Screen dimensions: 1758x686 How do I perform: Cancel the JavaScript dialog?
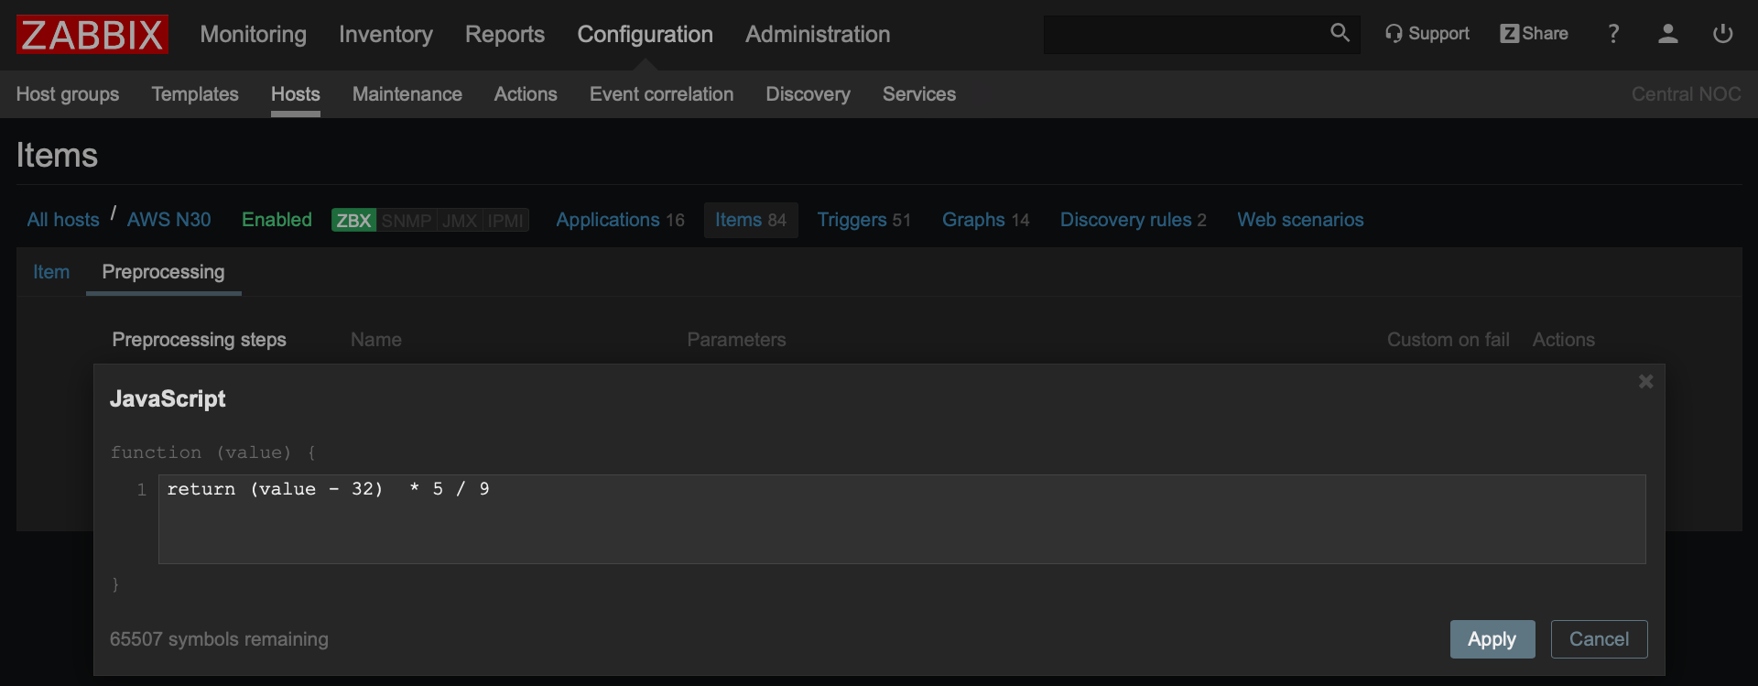click(x=1600, y=639)
